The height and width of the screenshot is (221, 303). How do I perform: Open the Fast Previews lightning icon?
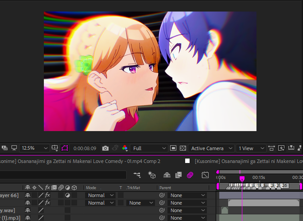[x=281, y=148]
